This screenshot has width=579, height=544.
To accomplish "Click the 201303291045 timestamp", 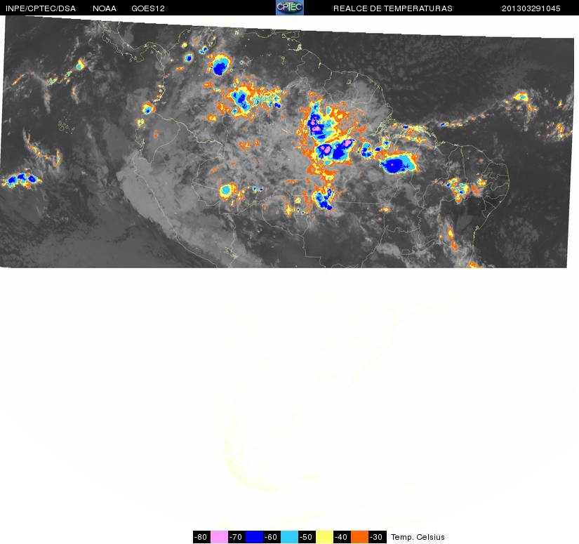I will pyautogui.click(x=531, y=8).
